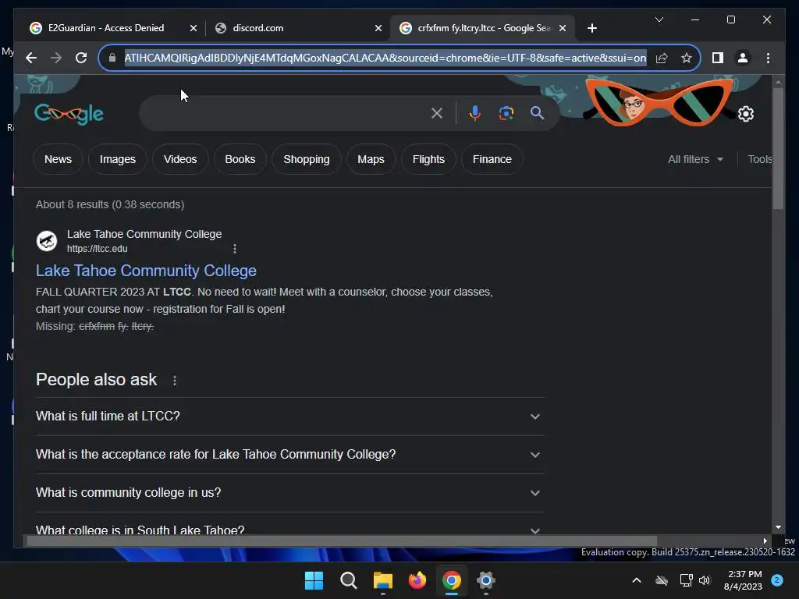Filter results by Videos

180,159
